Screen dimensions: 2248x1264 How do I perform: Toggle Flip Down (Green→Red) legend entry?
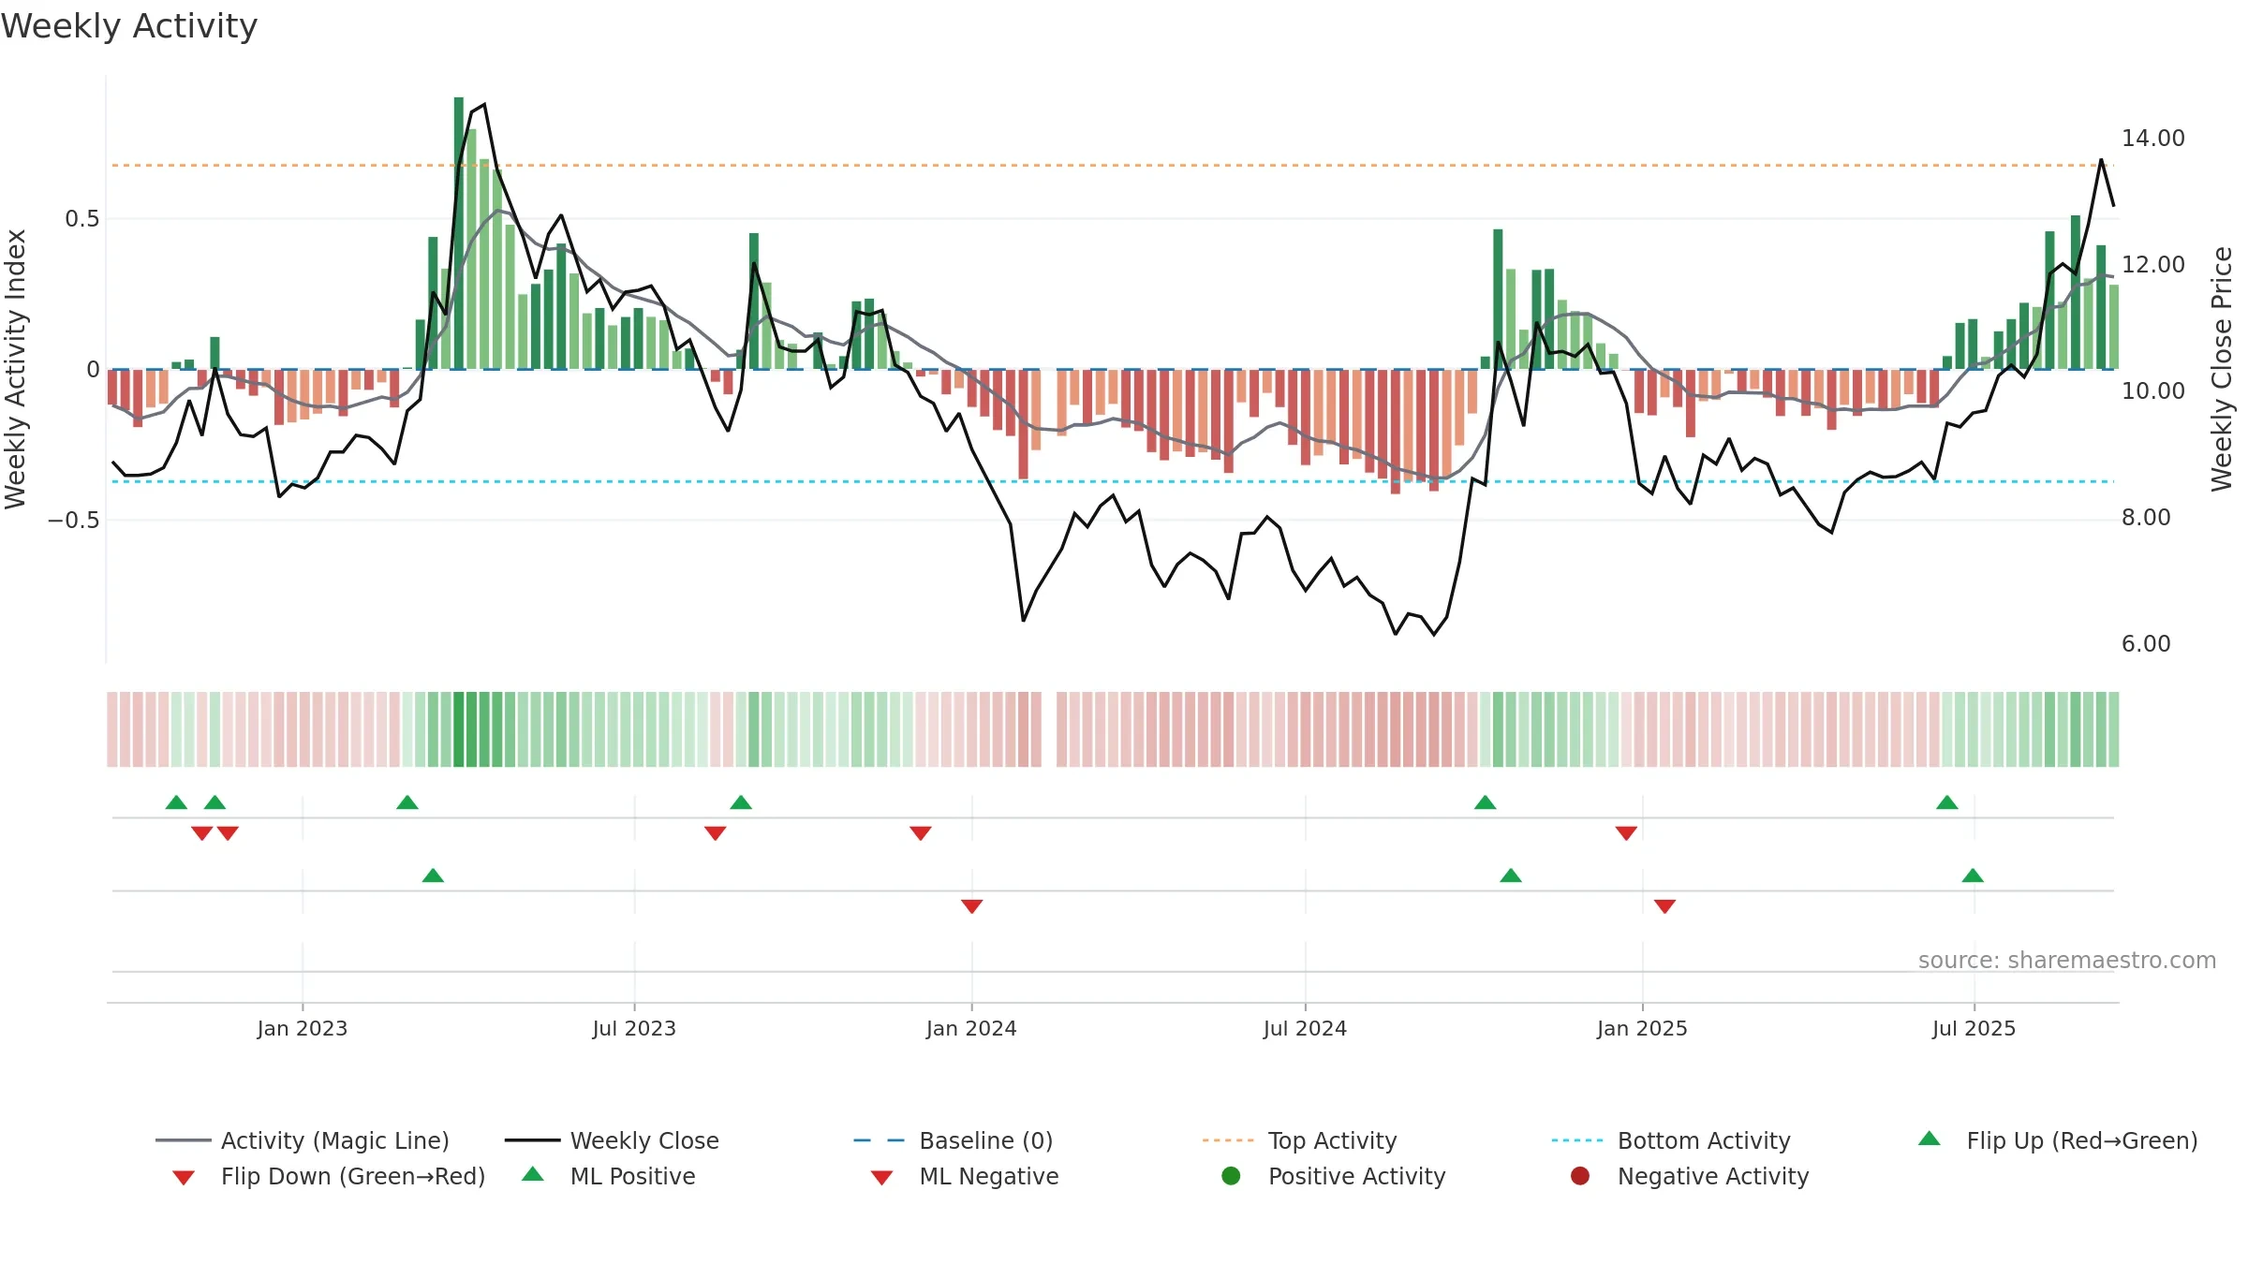click(x=329, y=1176)
